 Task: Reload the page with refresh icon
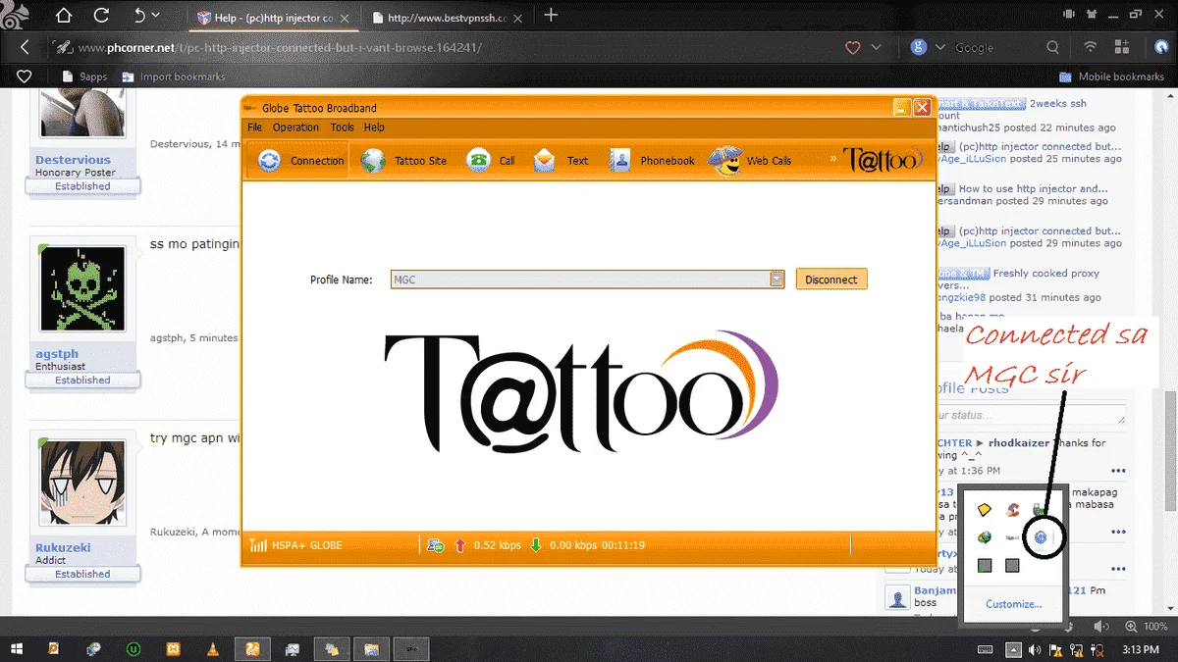click(101, 16)
